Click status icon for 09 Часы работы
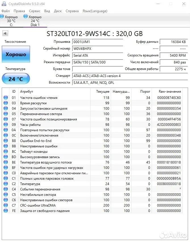 click(6, 125)
